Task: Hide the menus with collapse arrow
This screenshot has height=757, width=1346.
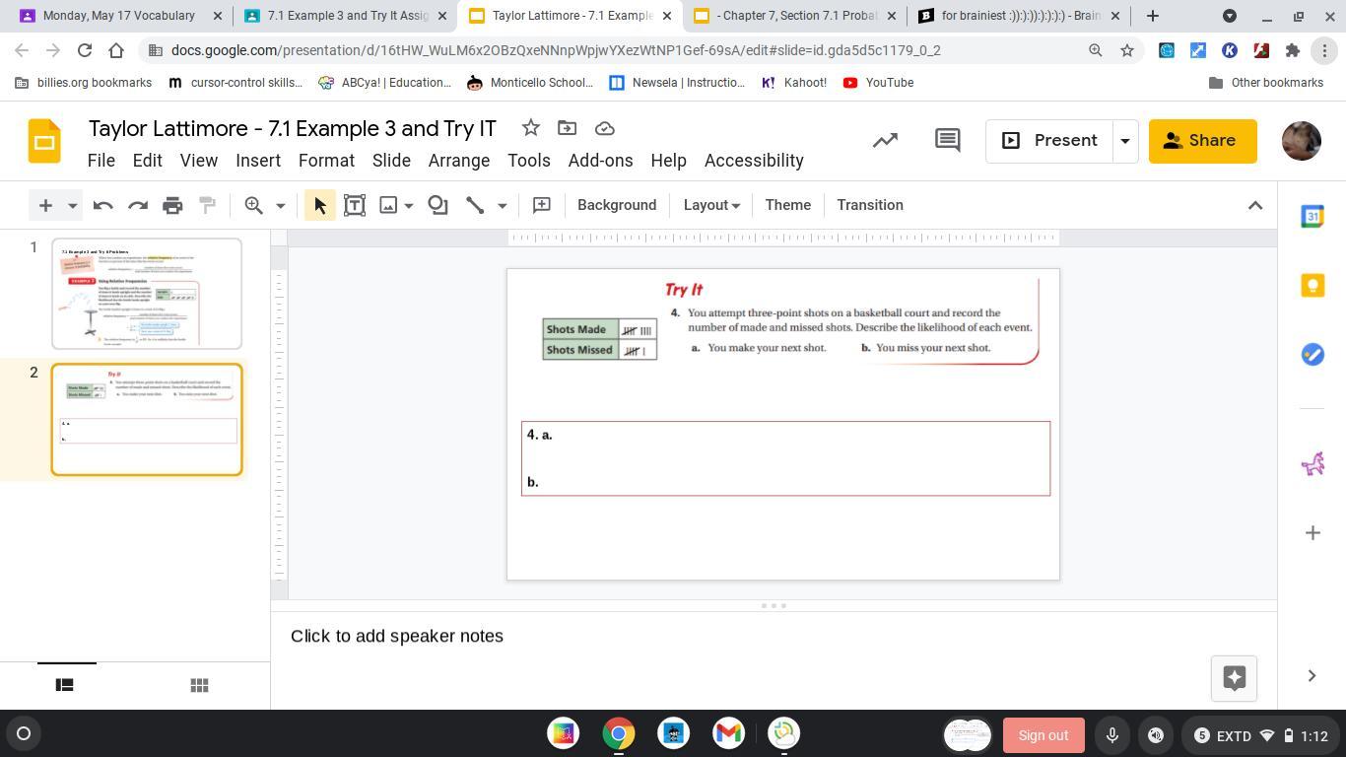Action: click(1254, 205)
